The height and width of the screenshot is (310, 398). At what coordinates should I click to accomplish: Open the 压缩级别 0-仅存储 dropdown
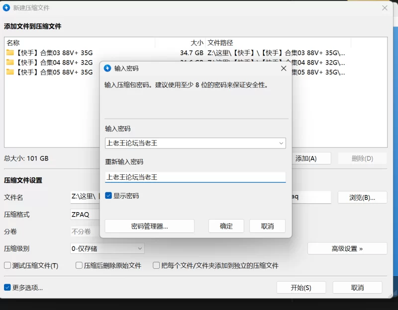coord(107,249)
